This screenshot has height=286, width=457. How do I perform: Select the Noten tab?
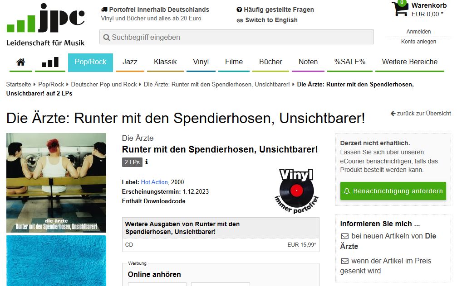click(308, 62)
